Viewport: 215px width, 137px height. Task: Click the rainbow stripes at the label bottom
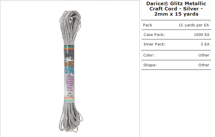click(x=69, y=99)
